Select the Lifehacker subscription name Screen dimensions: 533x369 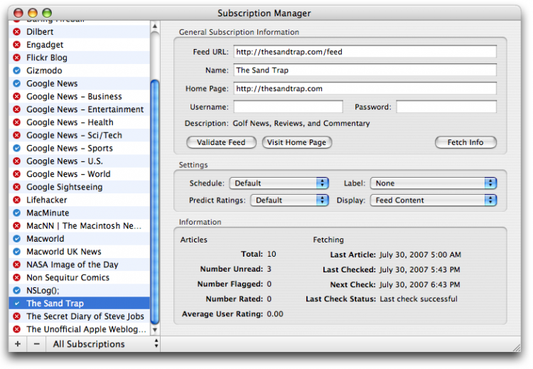pos(47,200)
